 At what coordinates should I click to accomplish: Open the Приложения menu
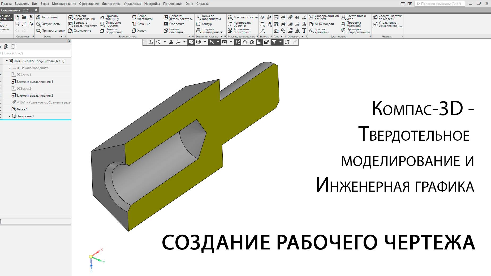pos(173,4)
